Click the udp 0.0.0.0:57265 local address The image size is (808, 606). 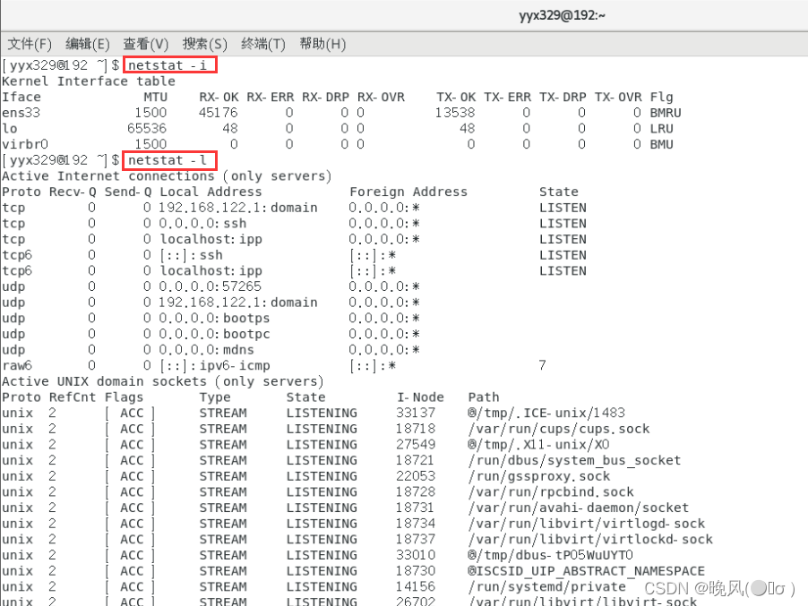click(211, 286)
